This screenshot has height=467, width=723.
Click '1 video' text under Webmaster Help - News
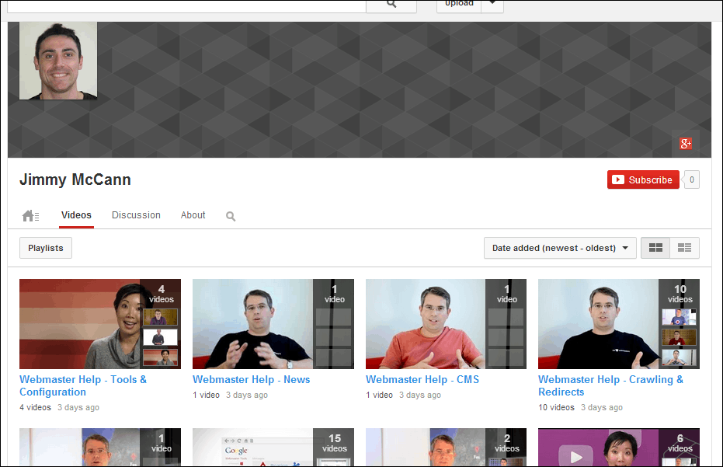coord(206,395)
